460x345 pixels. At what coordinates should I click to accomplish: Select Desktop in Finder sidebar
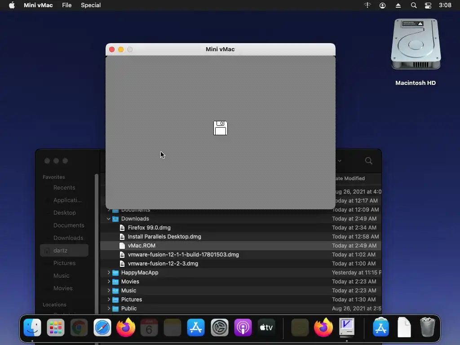coord(65,212)
